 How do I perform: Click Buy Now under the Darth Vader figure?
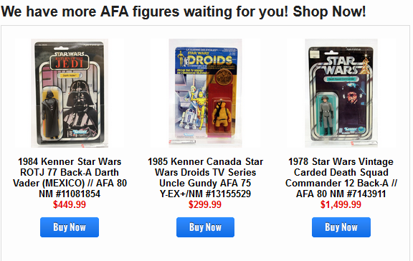coord(70,227)
